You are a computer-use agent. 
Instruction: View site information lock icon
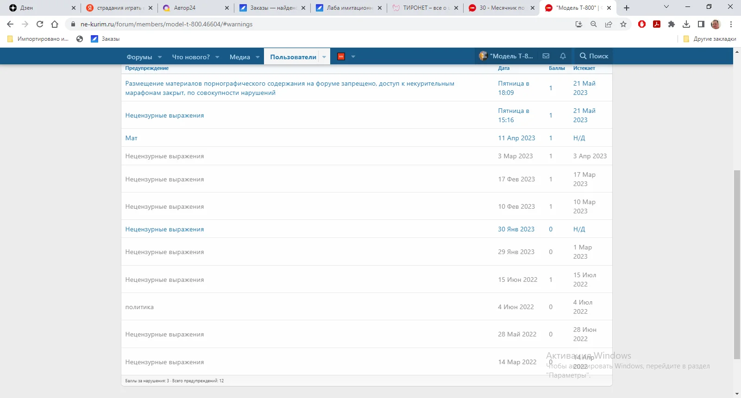(x=73, y=24)
